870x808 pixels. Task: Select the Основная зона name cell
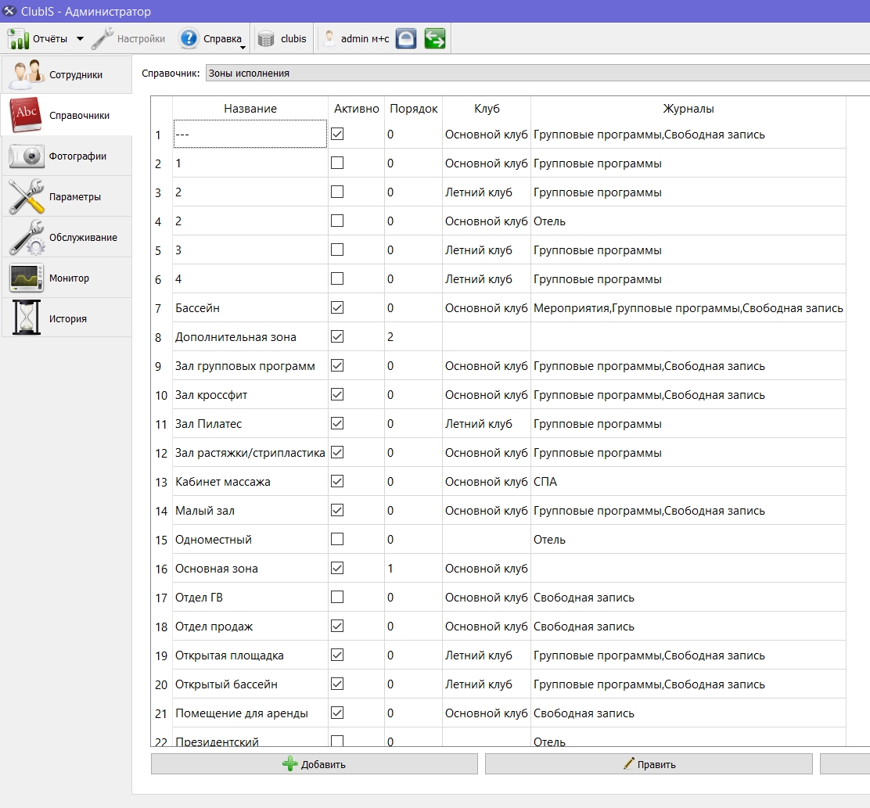coord(250,569)
